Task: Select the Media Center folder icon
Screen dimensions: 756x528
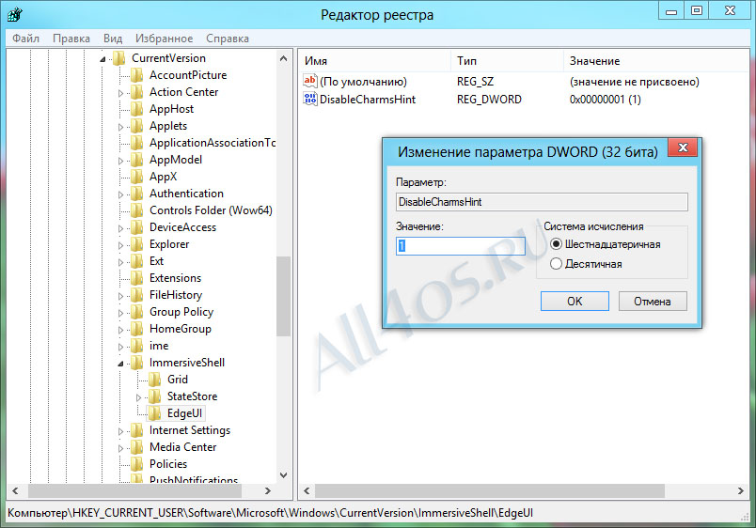Action: [137, 447]
